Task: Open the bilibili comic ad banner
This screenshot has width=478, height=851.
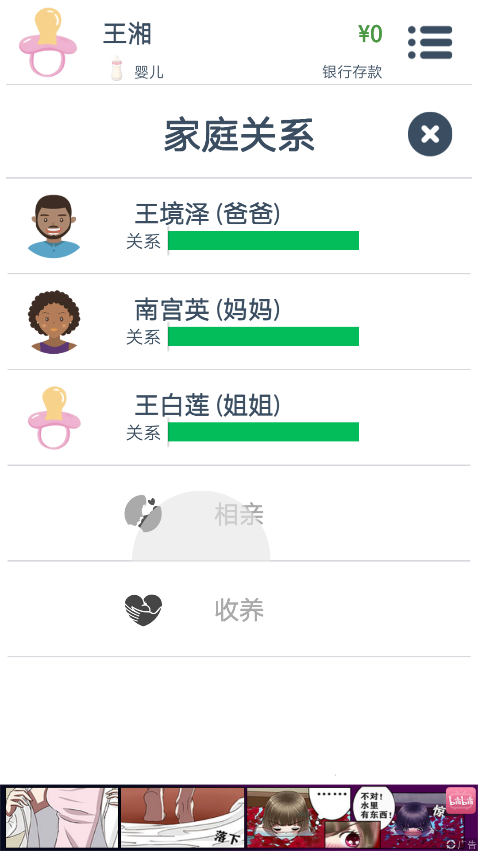Action: tap(239, 818)
